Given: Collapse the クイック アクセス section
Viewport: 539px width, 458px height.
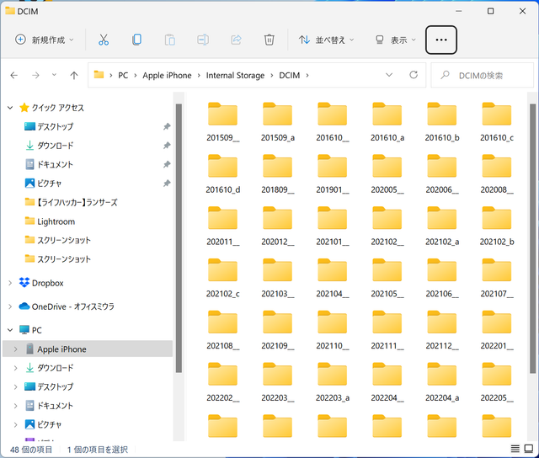Looking at the screenshot, I should [10, 108].
